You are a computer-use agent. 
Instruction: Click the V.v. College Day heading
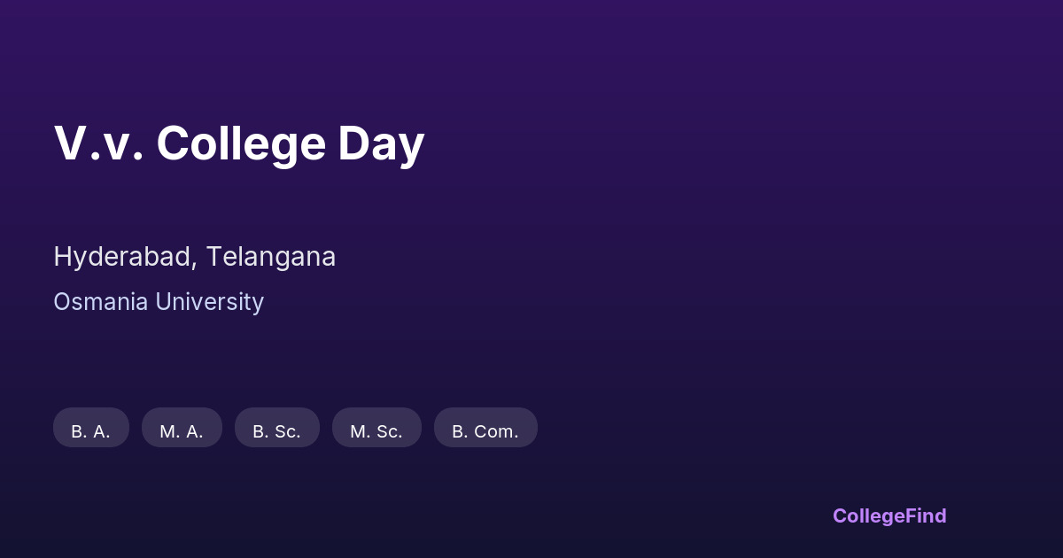tap(239, 143)
